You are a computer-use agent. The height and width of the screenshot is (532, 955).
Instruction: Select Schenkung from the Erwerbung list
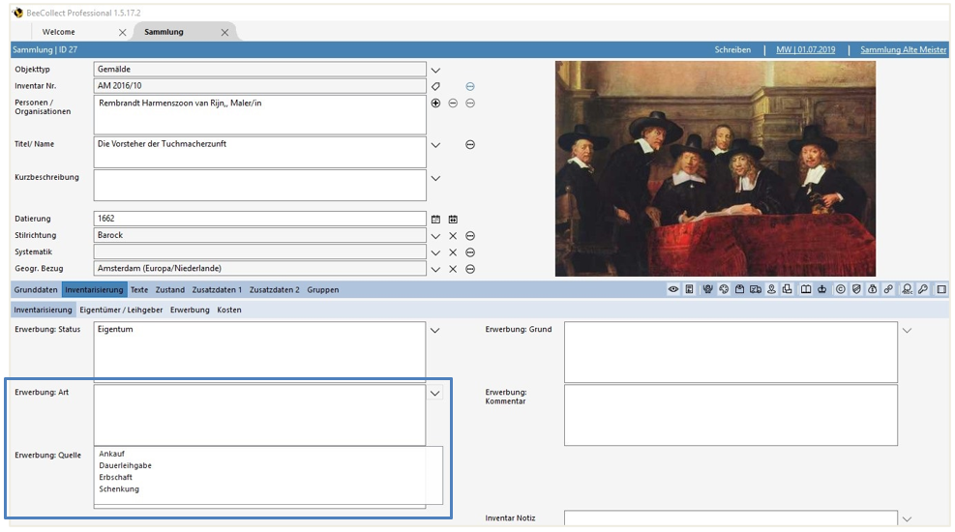click(119, 489)
